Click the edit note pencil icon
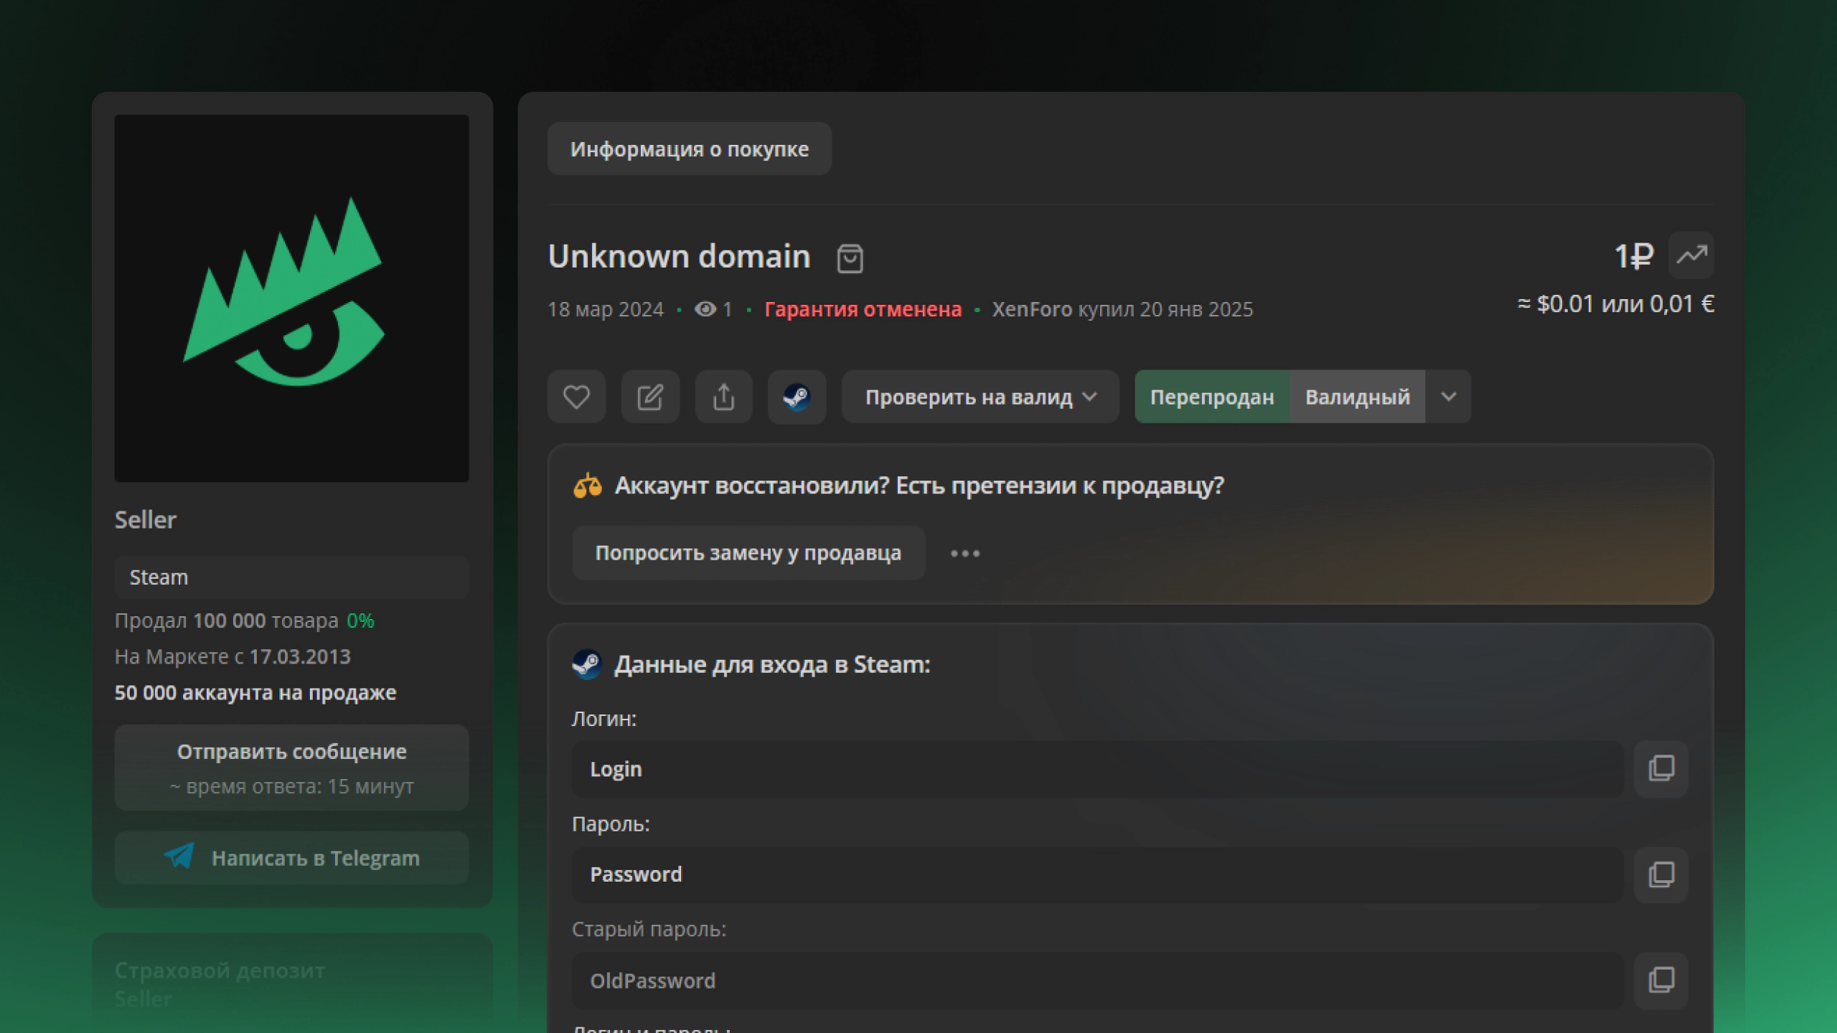The image size is (1837, 1033). click(x=650, y=397)
